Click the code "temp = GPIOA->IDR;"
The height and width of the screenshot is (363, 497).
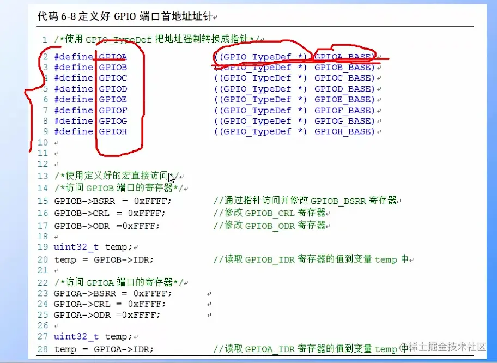104,349
